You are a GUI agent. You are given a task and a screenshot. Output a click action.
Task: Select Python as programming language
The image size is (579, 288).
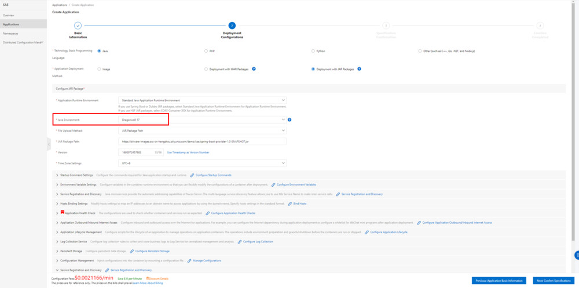tap(313, 51)
